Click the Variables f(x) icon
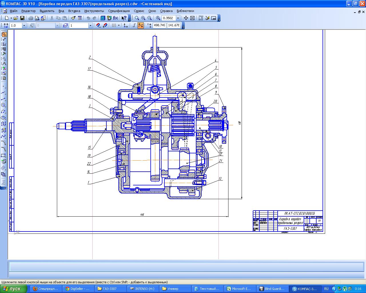The height and width of the screenshot is (293, 366). [116, 18]
